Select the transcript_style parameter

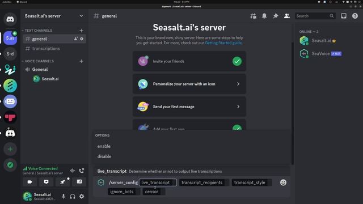tap(252, 182)
